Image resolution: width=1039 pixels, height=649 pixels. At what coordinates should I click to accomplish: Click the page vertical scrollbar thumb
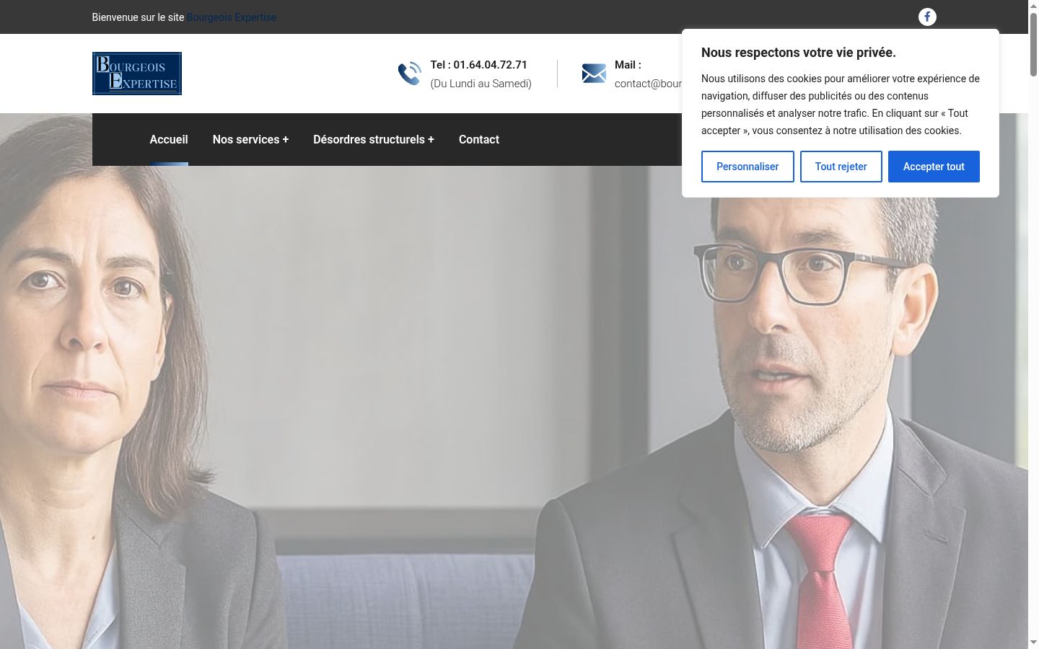pos(1033,43)
